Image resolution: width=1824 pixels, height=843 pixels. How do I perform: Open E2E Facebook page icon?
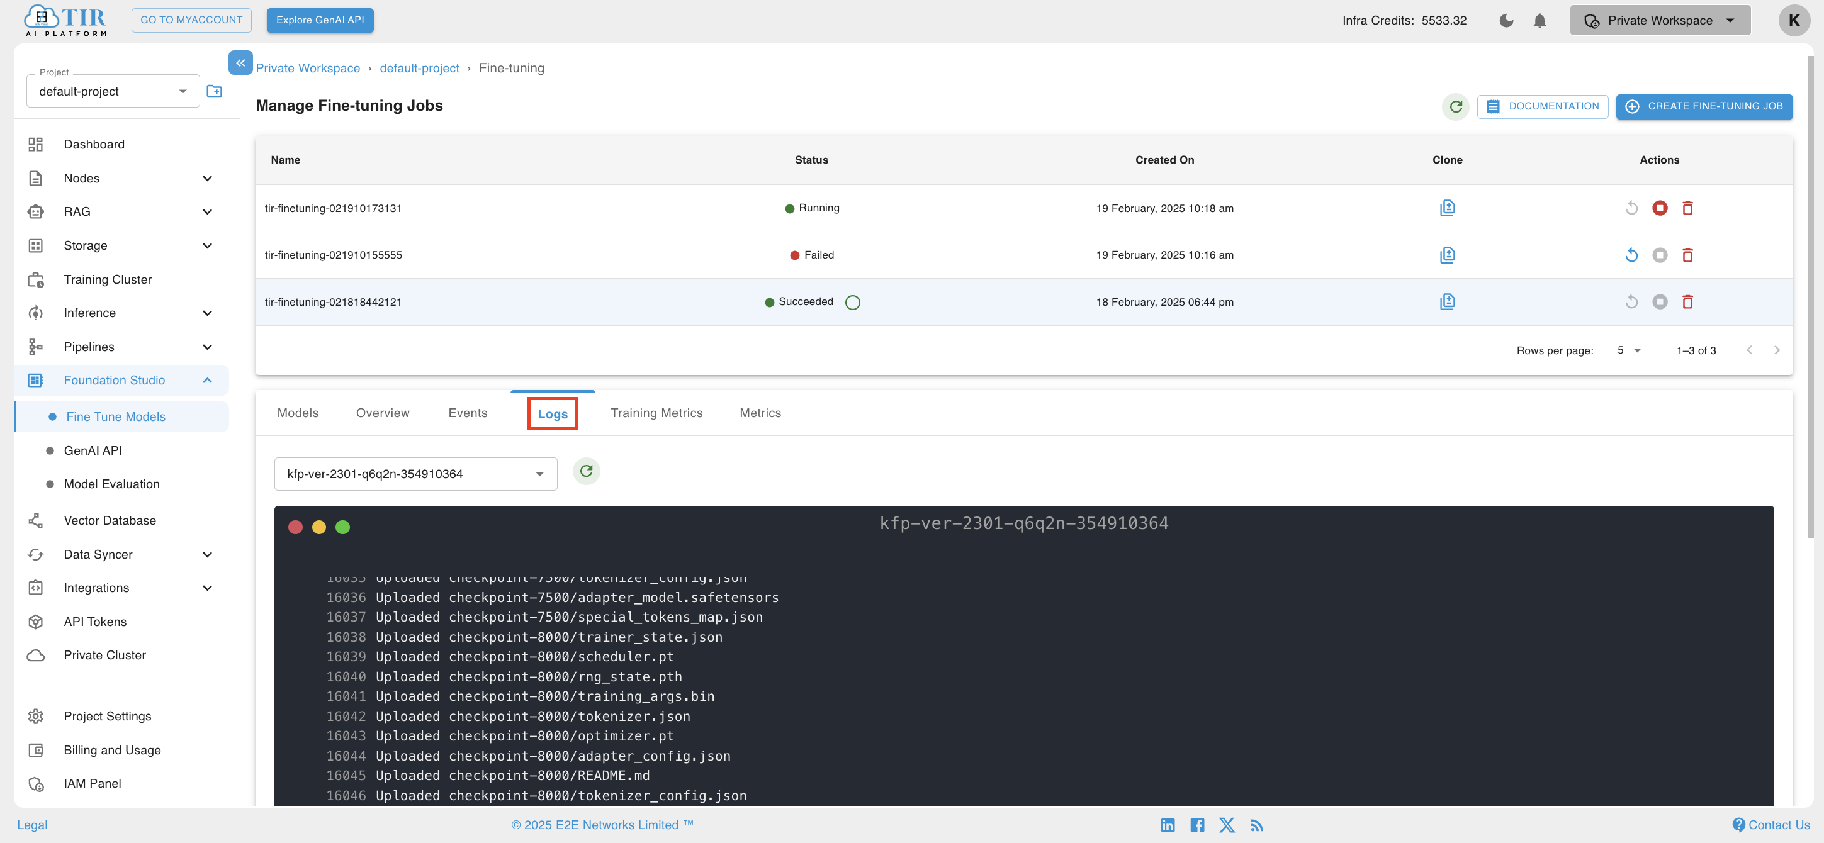click(x=1196, y=825)
